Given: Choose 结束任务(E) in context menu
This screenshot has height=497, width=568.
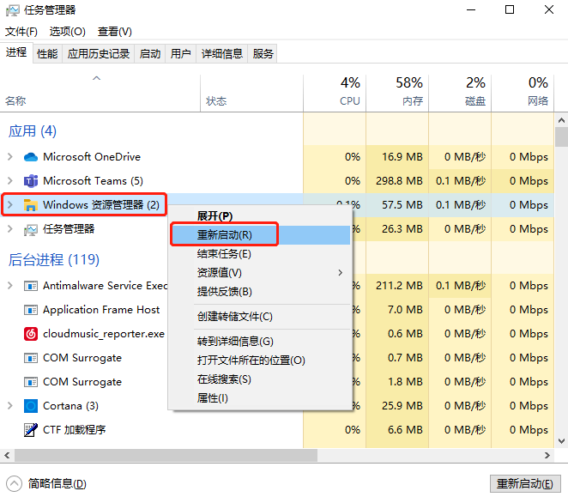Looking at the screenshot, I should pyautogui.click(x=261, y=254).
